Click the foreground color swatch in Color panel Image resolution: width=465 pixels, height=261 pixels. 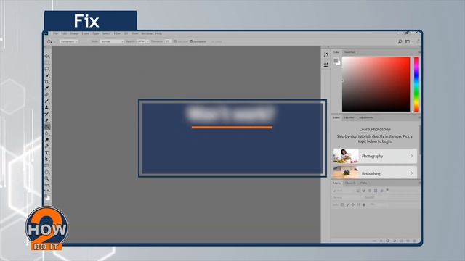(x=336, y=61)
